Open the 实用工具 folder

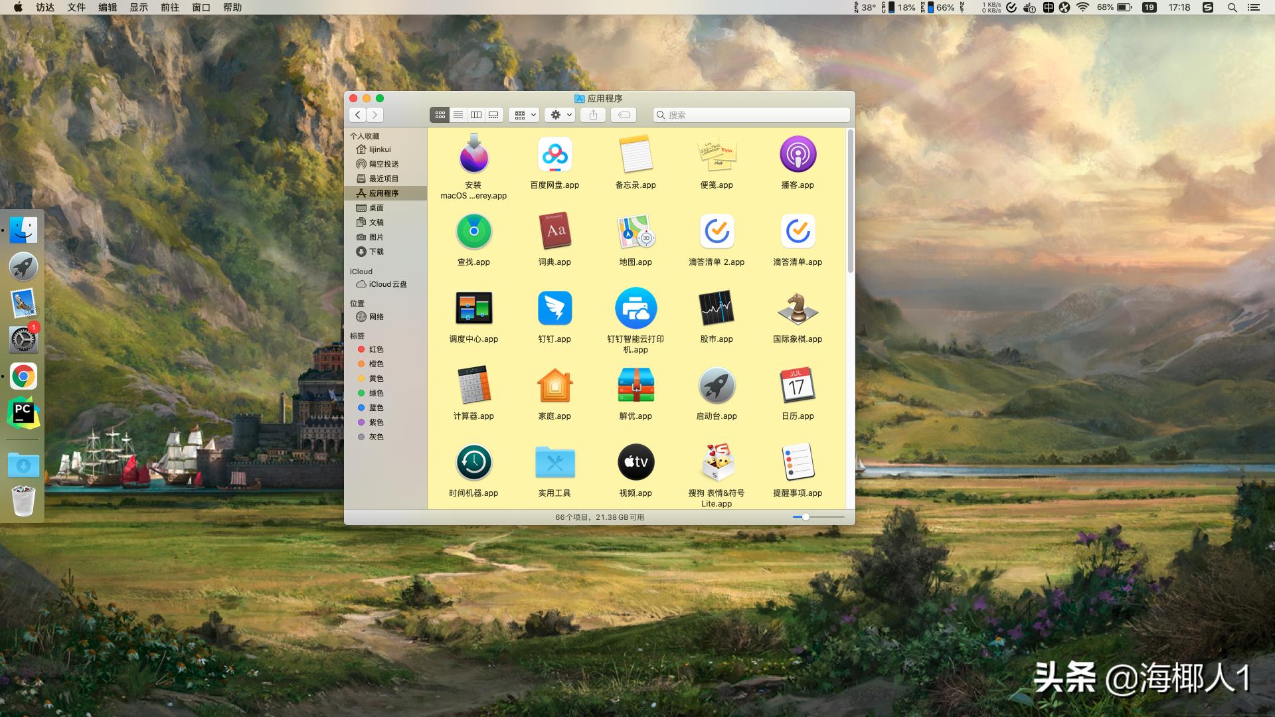(555, 462)
